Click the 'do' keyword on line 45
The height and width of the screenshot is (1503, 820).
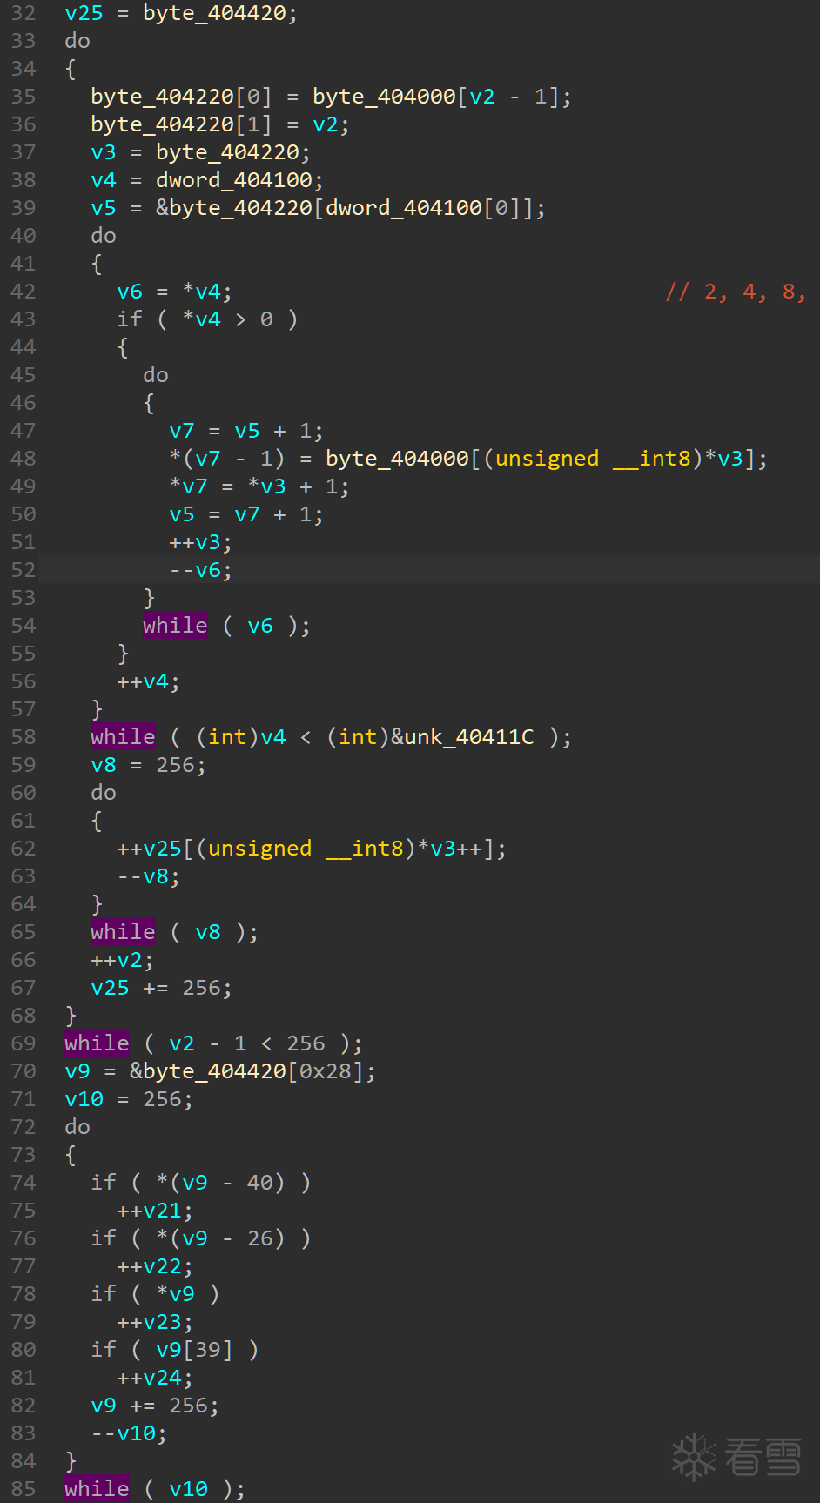(156, 375)
